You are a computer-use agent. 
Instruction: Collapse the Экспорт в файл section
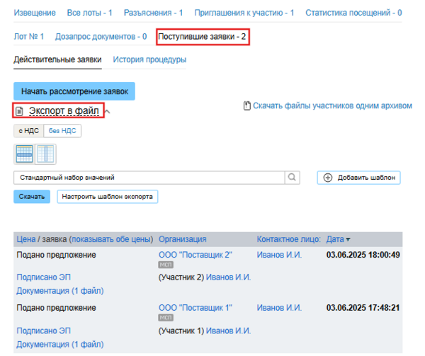pyautogui.click(x=107, y=111)
